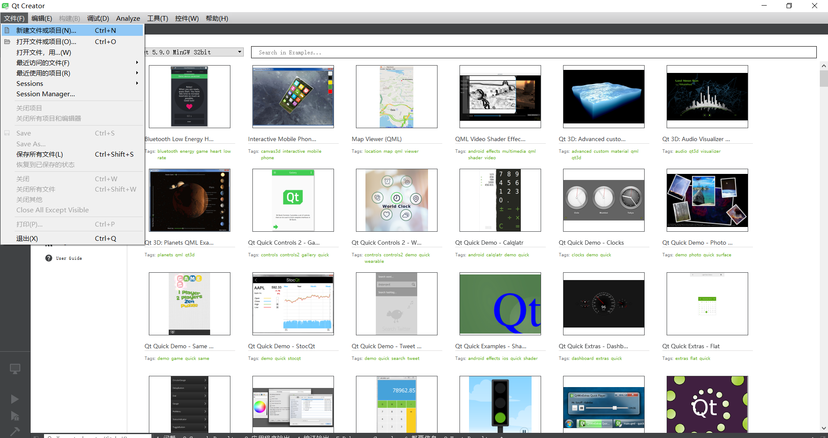Open the 控件(W) menu

pyautogui.click(x=187, y=18)
